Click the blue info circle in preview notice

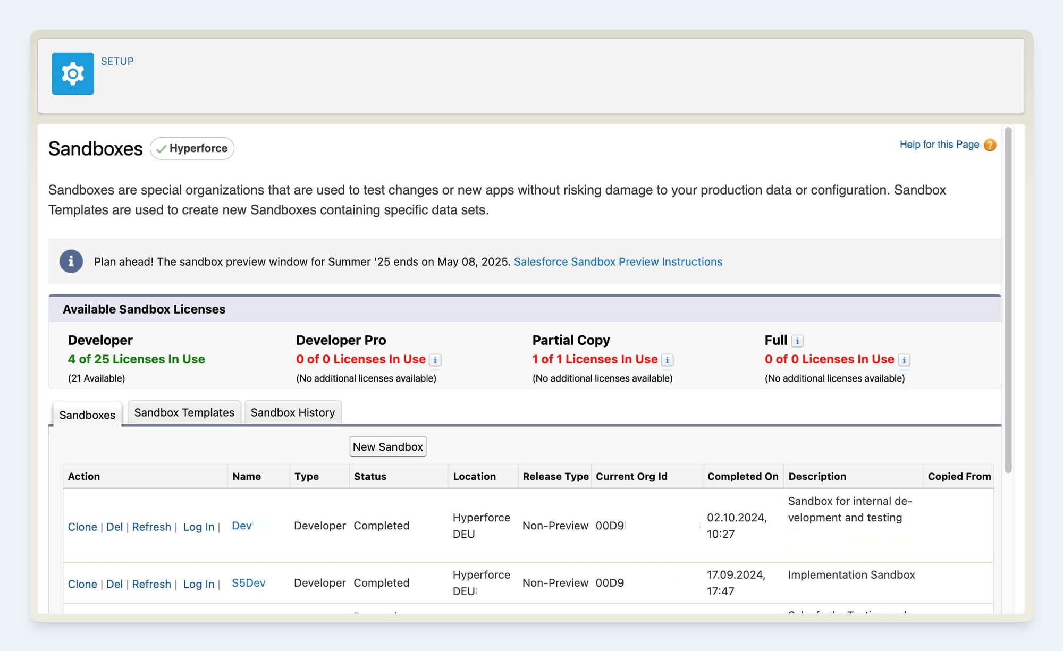point(71,261)
